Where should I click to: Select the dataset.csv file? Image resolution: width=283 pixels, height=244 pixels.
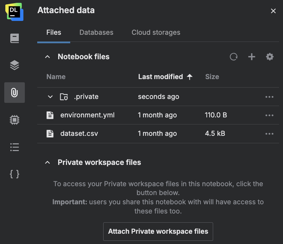[x=79, y=134]
